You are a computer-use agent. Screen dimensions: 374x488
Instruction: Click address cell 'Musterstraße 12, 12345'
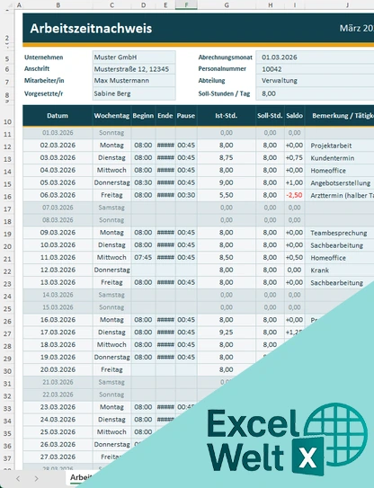134,69
